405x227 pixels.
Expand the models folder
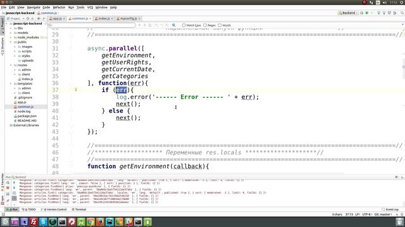(11, 33)
